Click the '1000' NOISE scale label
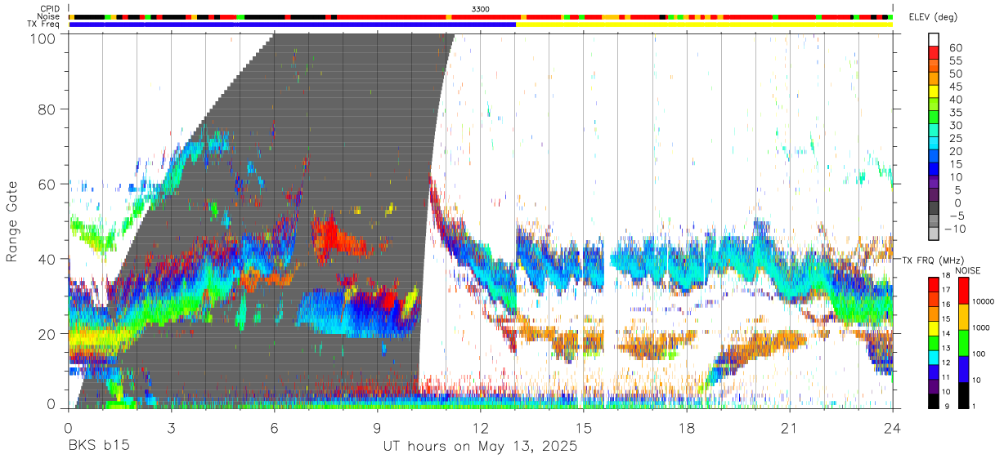1004x463 pixels. 982,327
